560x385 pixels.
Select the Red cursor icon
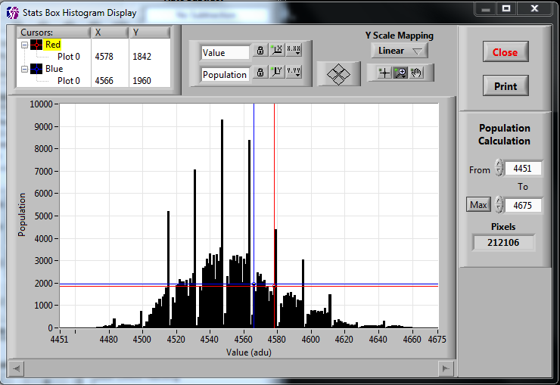pos(36,45)
